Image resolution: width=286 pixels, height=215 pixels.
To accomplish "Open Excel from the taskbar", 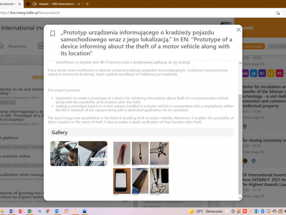I will click(30, 211).
